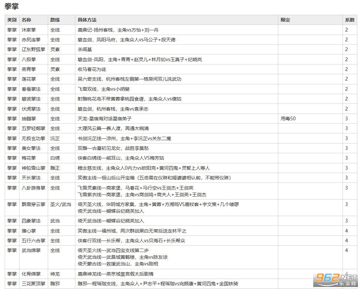Click the 拳掌 section heading
The width and height of the screenshot is (360, 289).
(11, 6)
